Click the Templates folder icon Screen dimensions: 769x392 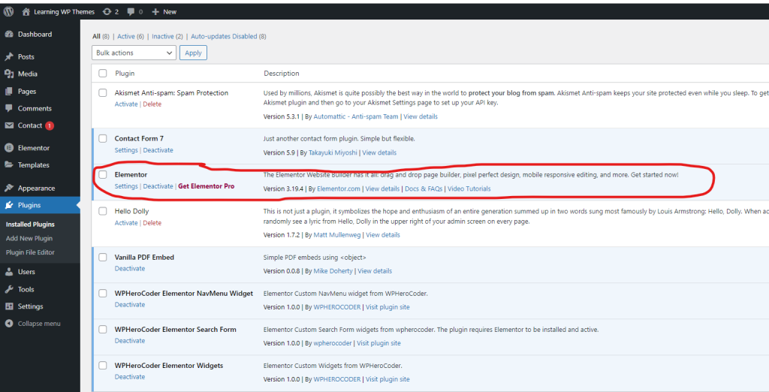coord(9,165)
